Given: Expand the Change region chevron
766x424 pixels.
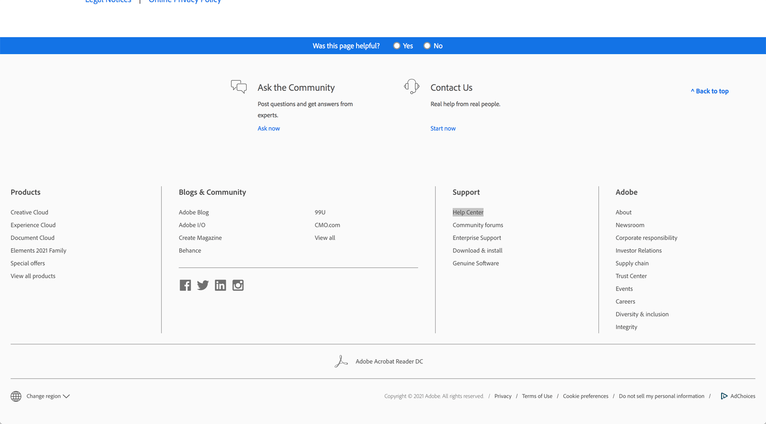Looking at the screenshot, I should click(x=66, y=396).
